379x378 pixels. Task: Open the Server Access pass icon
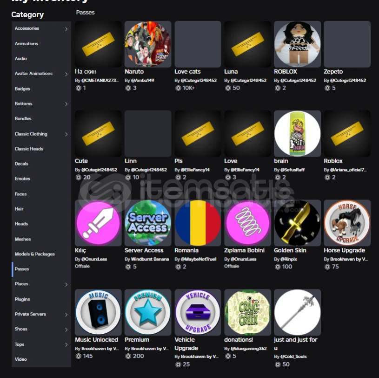(148, 223)
